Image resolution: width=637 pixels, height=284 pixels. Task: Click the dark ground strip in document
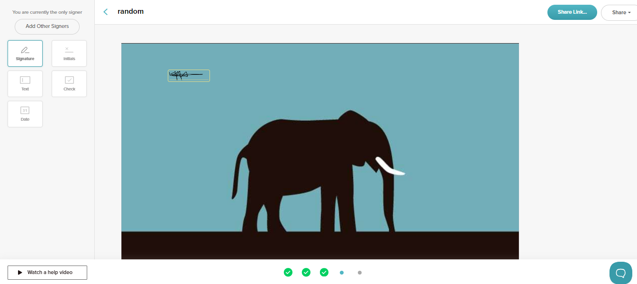click(x=320, y=245)
